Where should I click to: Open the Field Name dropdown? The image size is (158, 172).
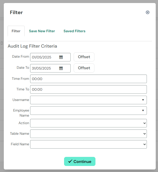point(88,144)
